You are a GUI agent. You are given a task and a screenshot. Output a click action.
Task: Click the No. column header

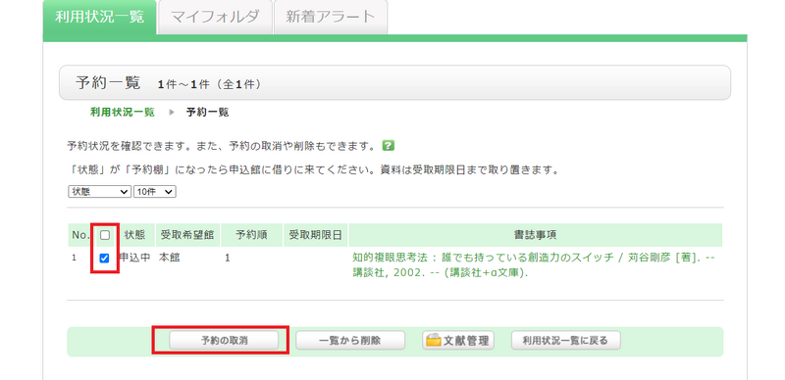coord(80,235)
